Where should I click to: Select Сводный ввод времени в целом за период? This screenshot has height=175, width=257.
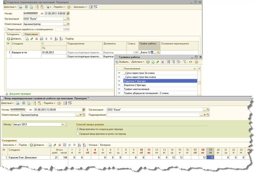point(78,134)
